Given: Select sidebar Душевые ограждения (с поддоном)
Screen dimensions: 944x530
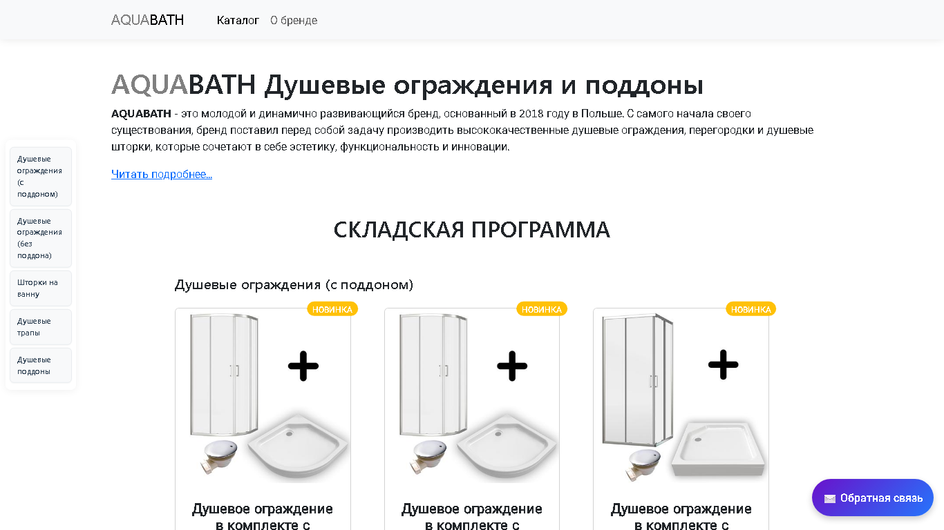Looking at the screenshot, I should 41,177.
